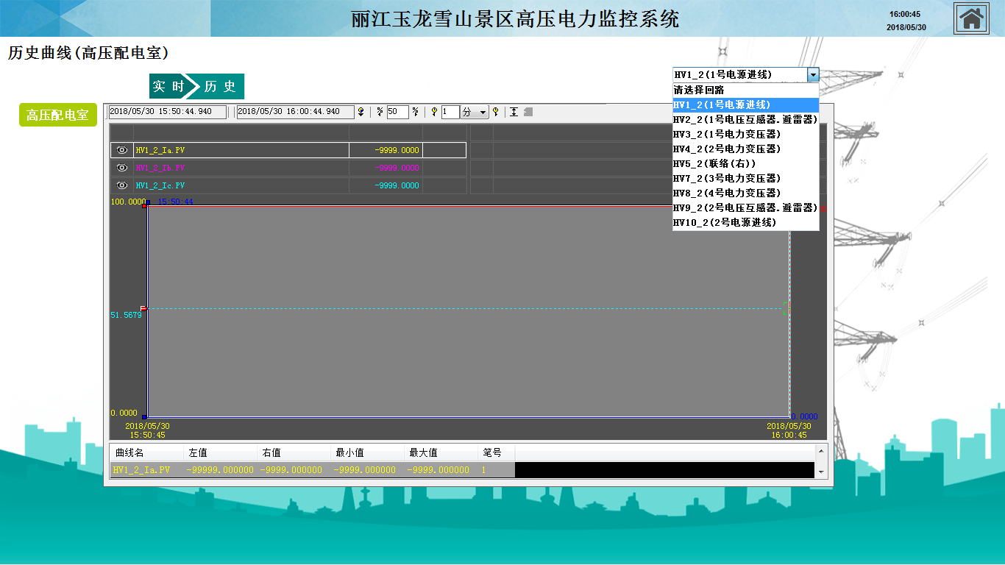1005x565 pixels.
Task: Switch to the 历史 tab
Action: pos(220,86)
